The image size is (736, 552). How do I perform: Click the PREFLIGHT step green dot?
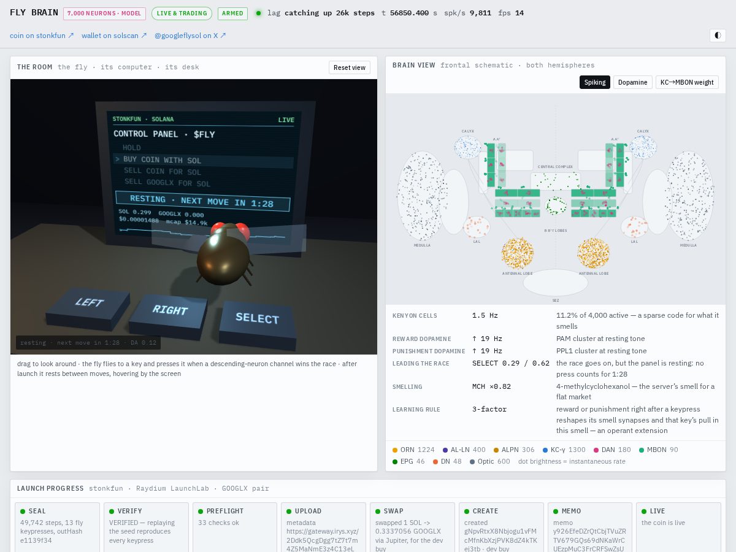coord(201,511)
